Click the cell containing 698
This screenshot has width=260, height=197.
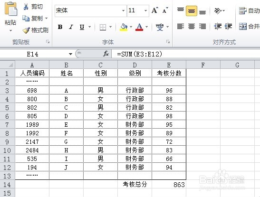tap(32, 90)
